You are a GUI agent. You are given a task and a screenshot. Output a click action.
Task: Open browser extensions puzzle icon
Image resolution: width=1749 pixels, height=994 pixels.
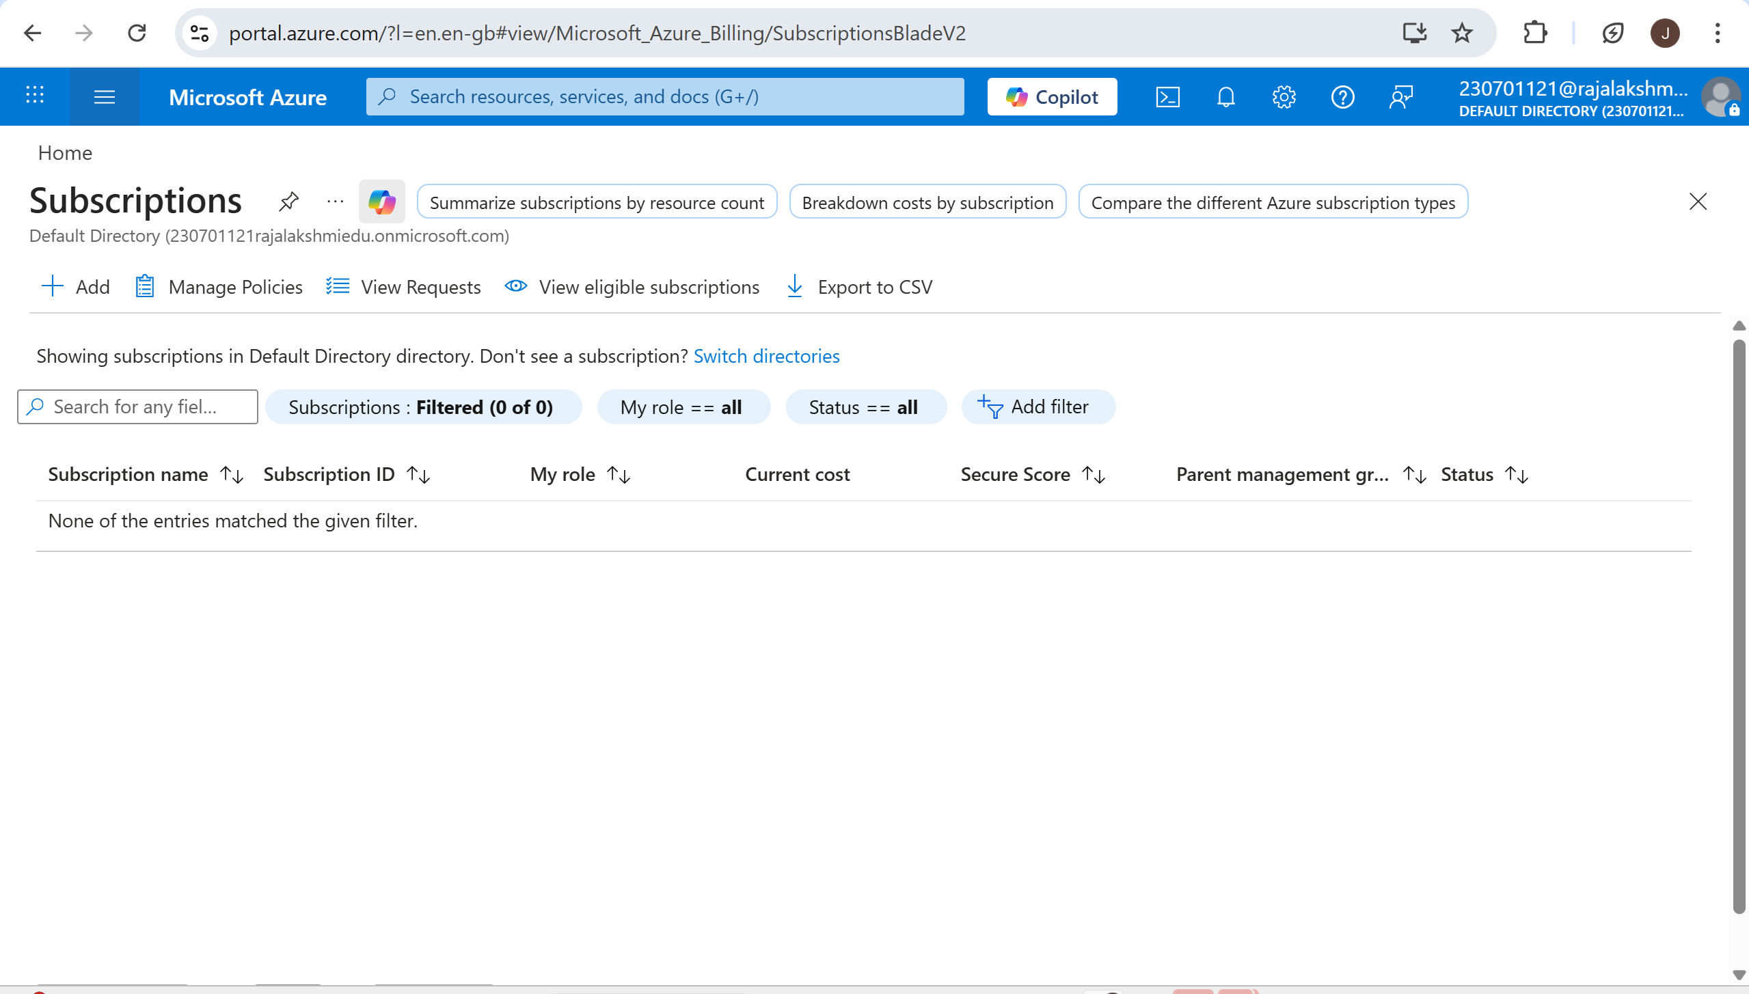1535,33
